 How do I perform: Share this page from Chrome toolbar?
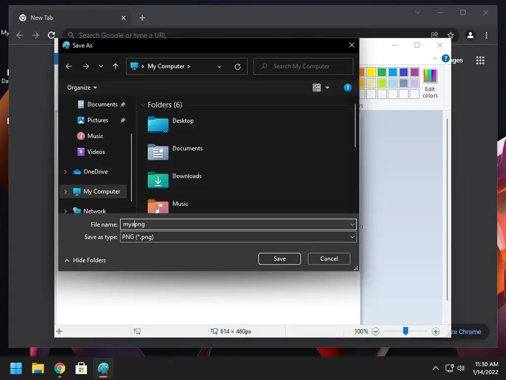(x=435, y=35)
